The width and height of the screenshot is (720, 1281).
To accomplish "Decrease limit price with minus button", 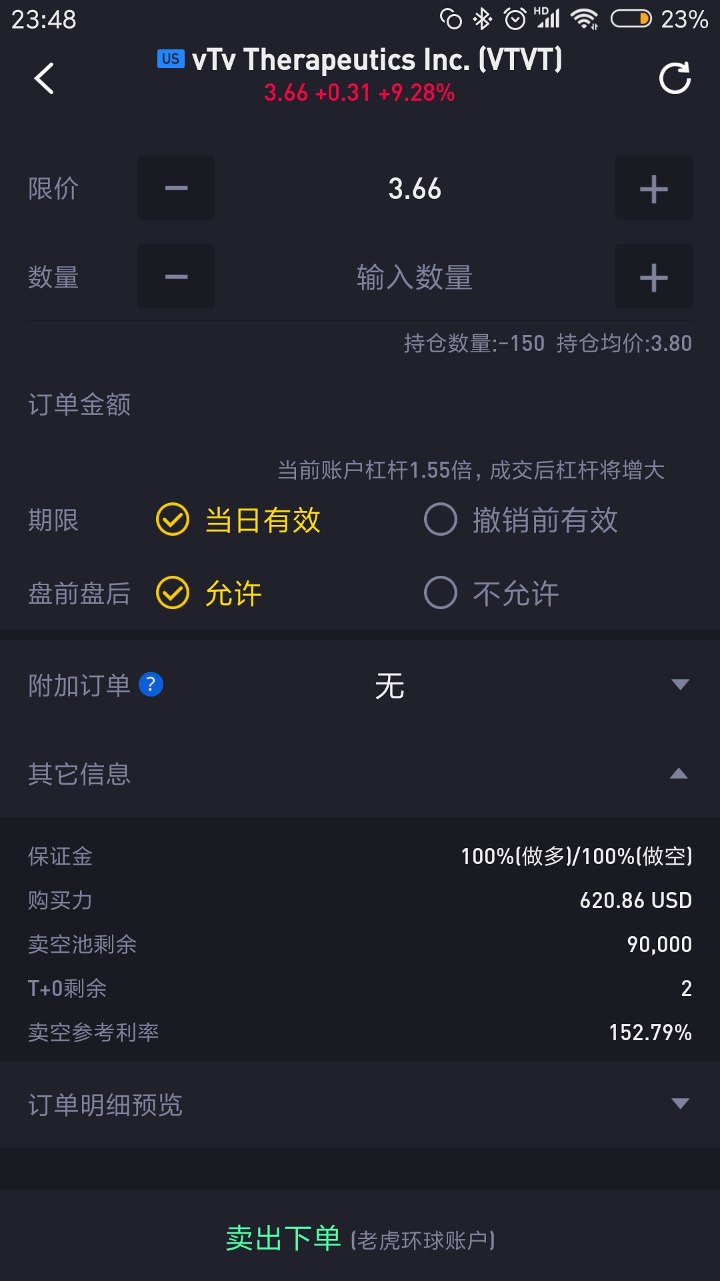I will (176, 188).
